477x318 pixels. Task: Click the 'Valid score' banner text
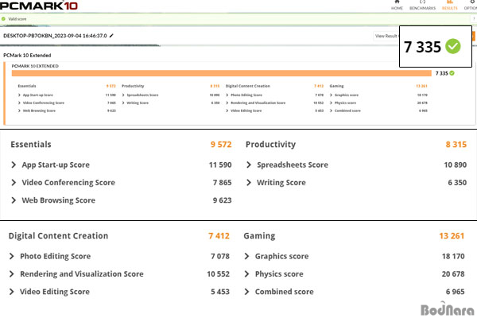point(17,19)
